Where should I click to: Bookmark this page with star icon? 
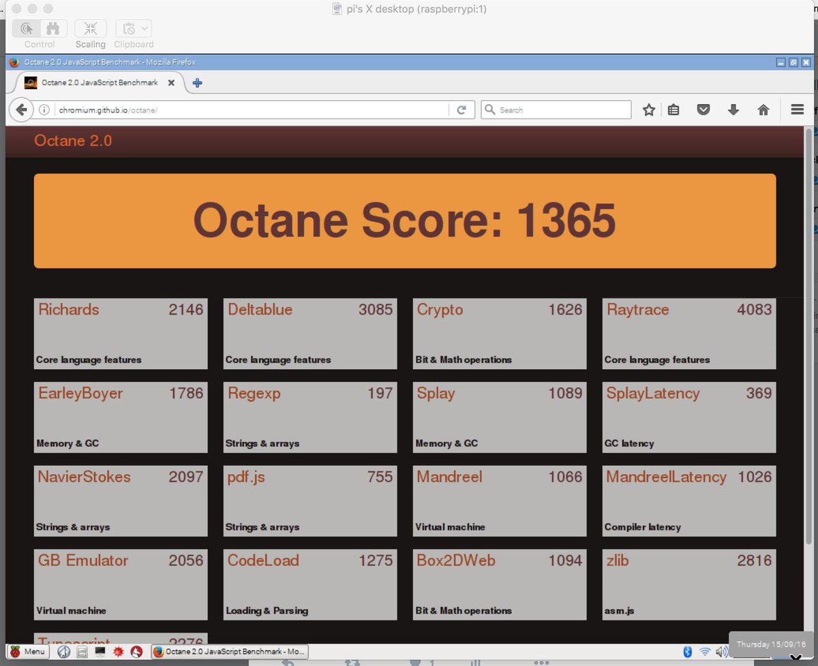649,110
